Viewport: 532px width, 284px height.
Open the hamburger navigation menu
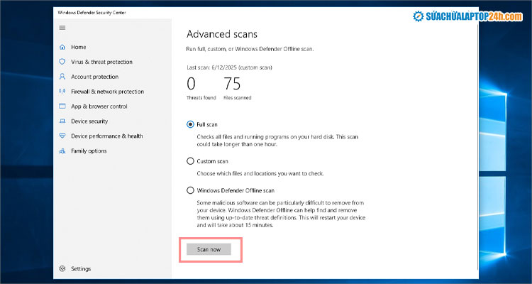click(x=62, y=28)
